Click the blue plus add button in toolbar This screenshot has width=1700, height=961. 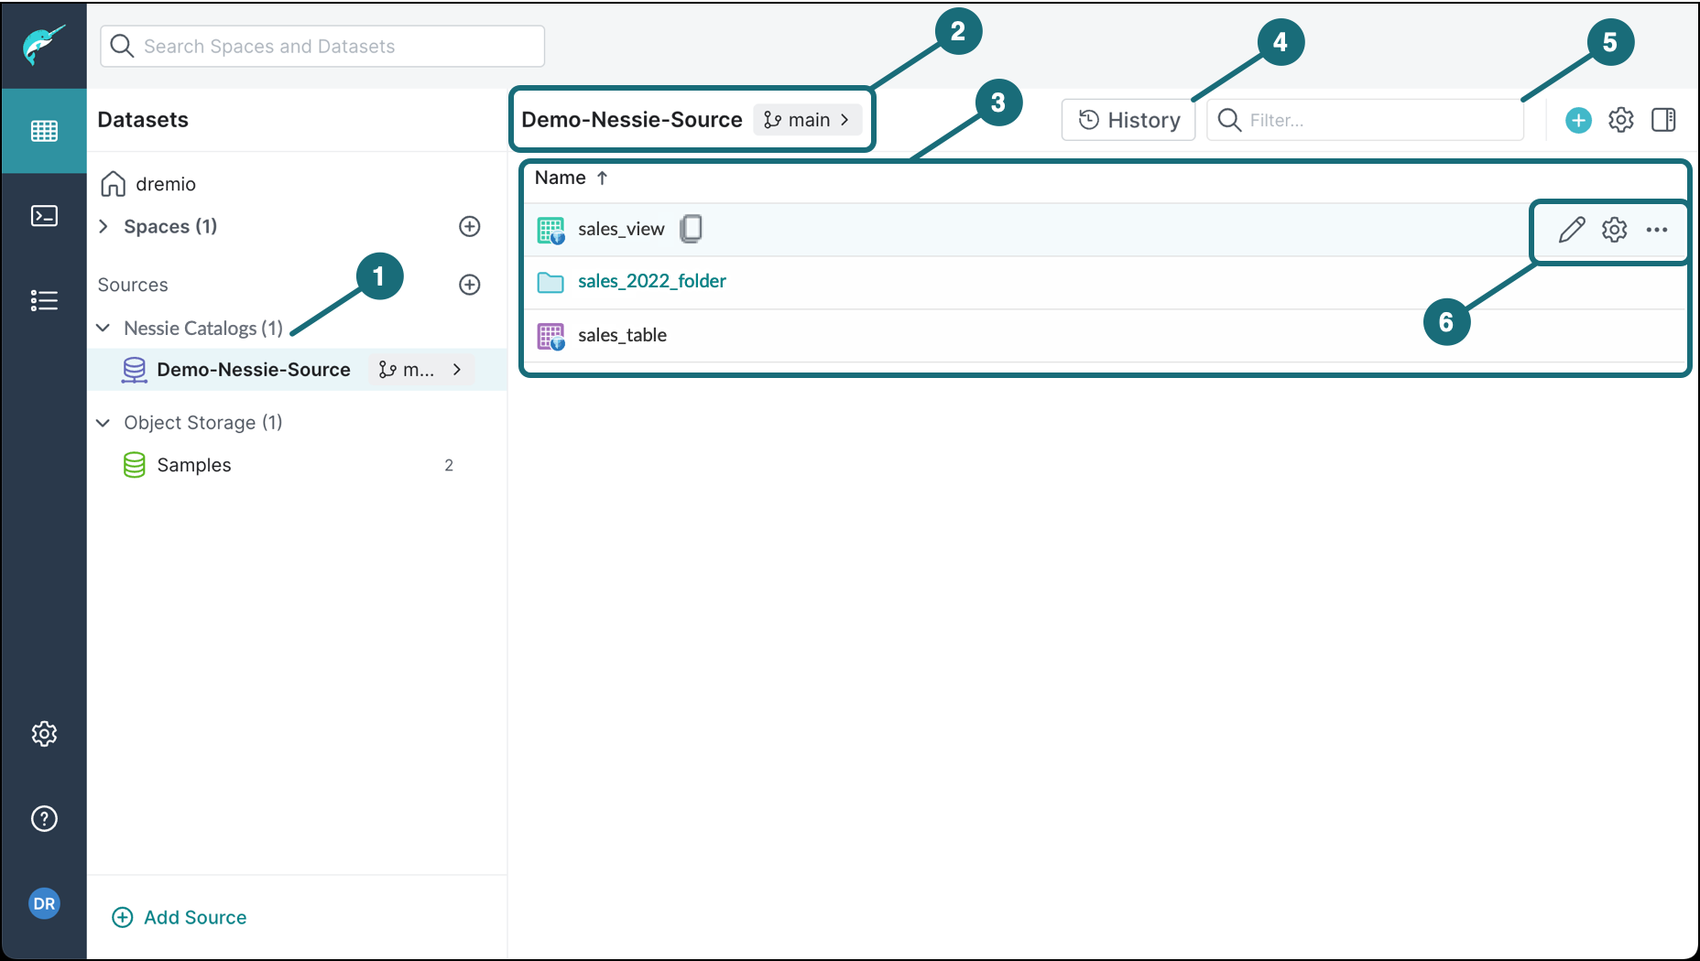[x=1577, y=120]
